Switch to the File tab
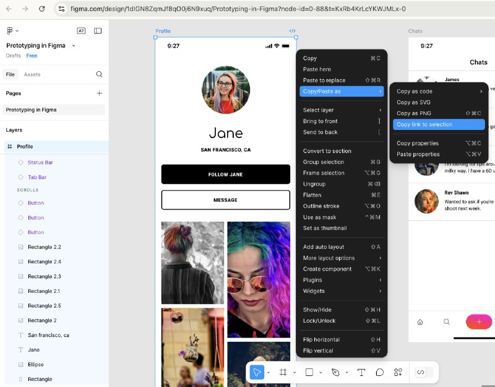Image resolution: width=495 pixels, height=387 pixels. (x=10, y=74)
